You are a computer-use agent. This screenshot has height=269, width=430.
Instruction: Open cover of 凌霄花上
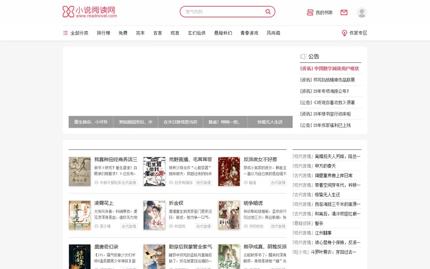click(80, 215)
